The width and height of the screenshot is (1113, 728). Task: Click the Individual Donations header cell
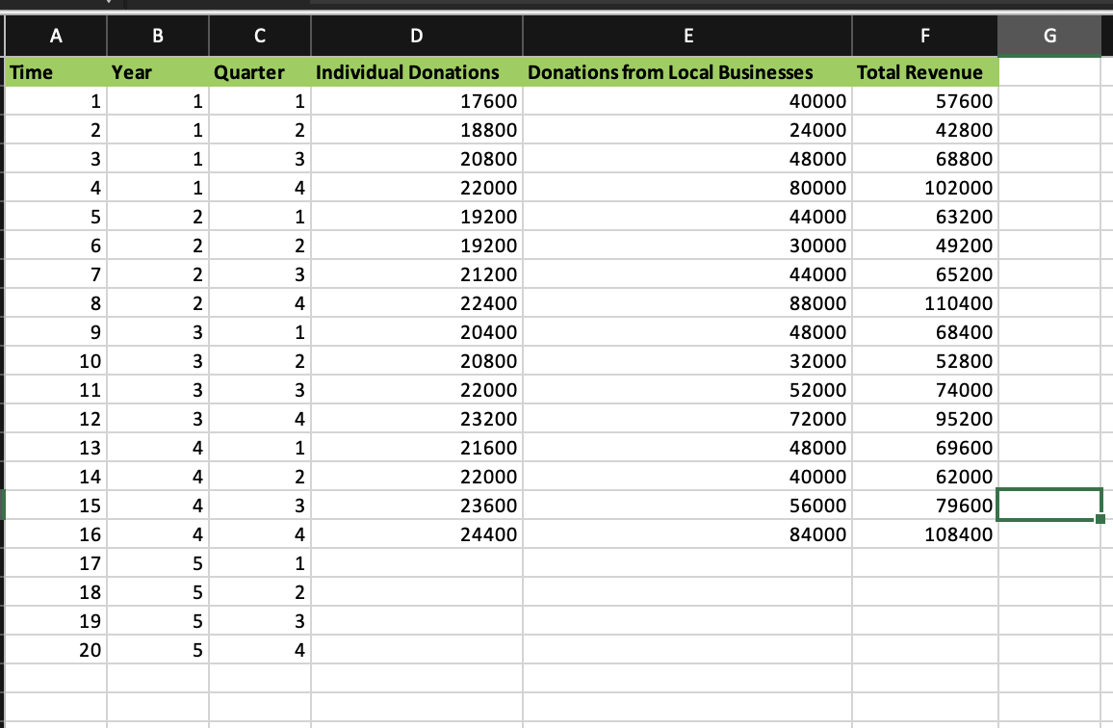click(x=417, y=71)
